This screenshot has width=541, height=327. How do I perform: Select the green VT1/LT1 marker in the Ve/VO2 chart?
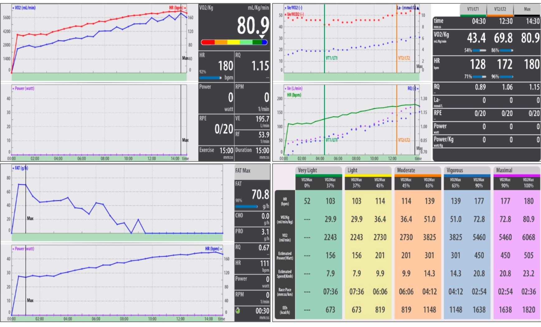324,39
